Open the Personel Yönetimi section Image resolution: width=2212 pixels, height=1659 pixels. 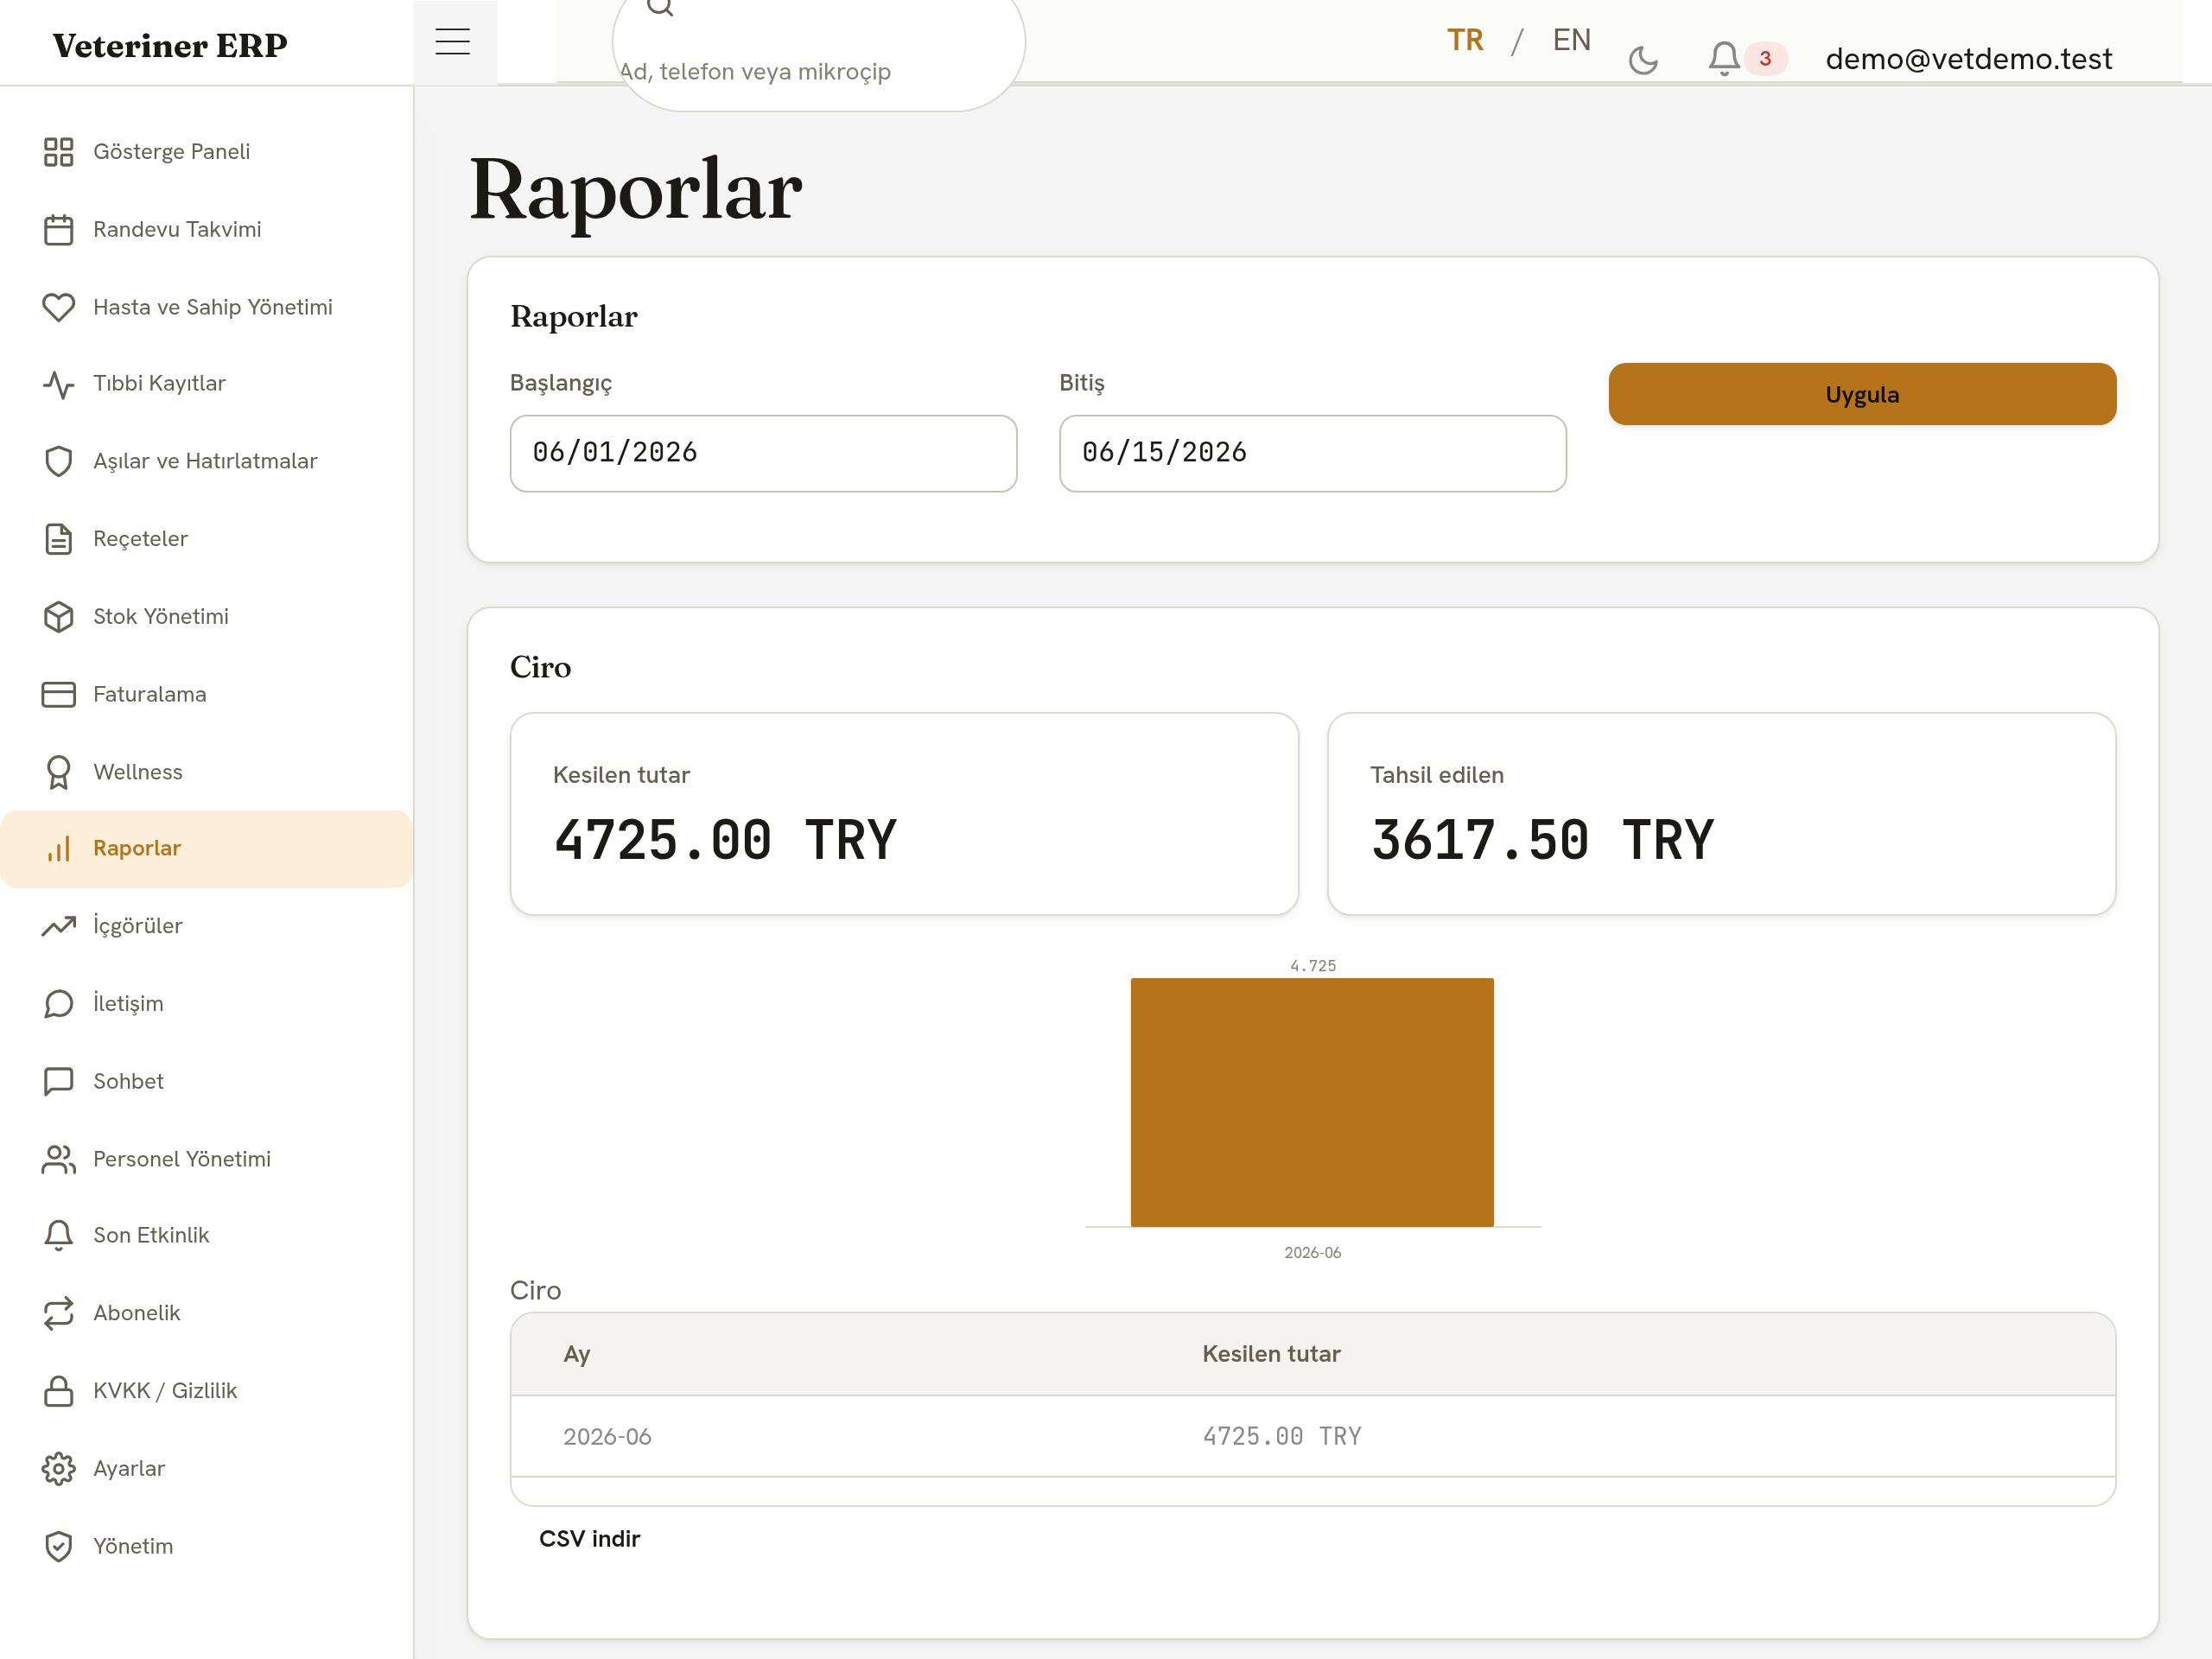tap(207, 1159)
